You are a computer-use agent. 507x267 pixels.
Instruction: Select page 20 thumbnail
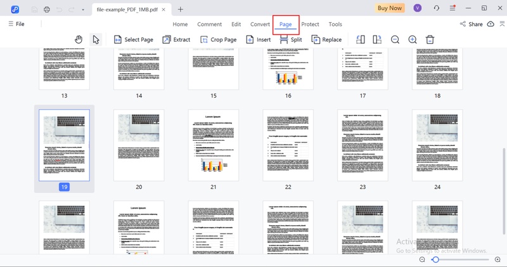tap(139, 145)
